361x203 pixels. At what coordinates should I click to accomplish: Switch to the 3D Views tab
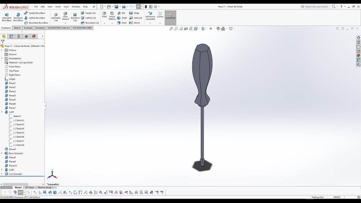[x=30, y=187]
